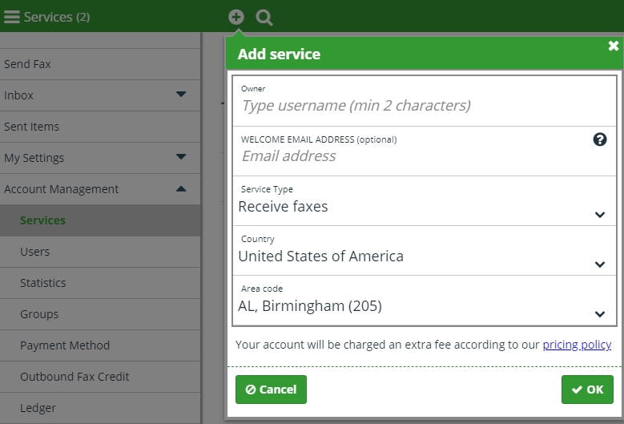Click the Cancel button

point(271,390)
